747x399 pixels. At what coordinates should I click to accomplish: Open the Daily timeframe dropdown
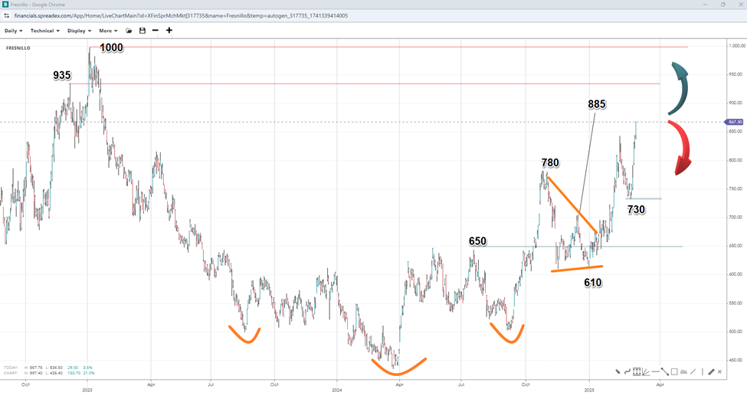[13, 31]
